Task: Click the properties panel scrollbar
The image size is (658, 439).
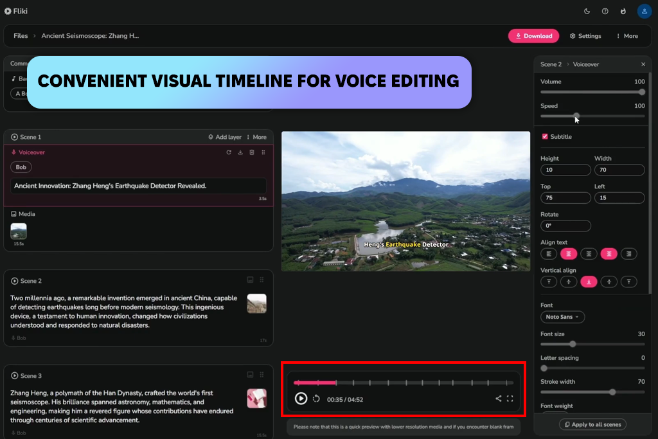Action: click(x=650, y=183)
